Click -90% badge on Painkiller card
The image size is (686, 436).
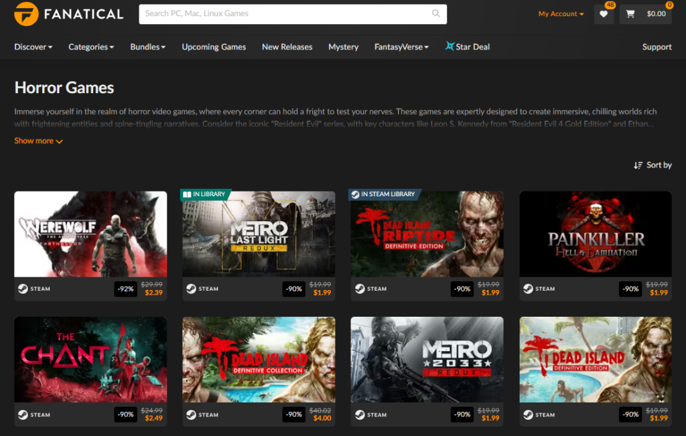pyautogui.click(x=630, y=289)
